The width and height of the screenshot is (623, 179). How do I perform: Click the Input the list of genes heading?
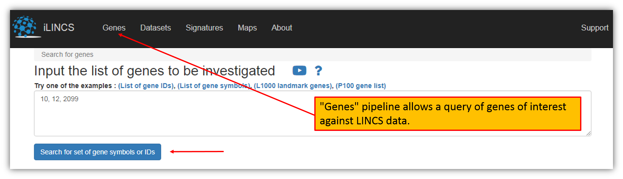point(154,71)
